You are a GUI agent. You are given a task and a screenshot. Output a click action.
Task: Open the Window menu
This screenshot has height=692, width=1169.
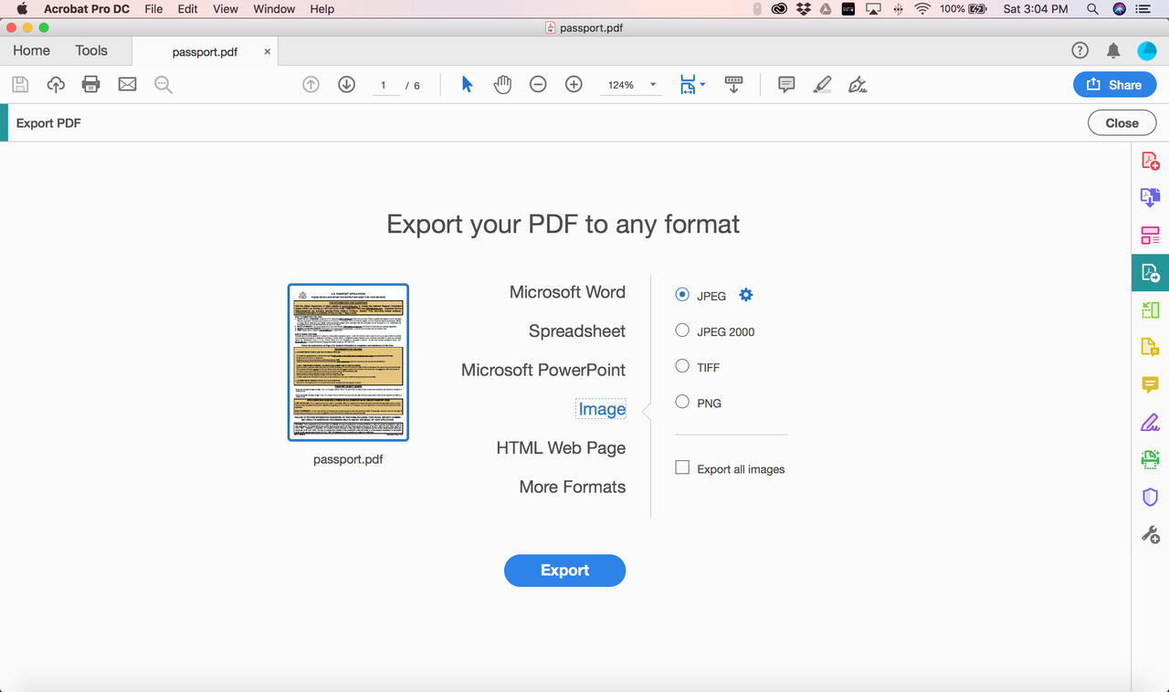click(274, 9)
